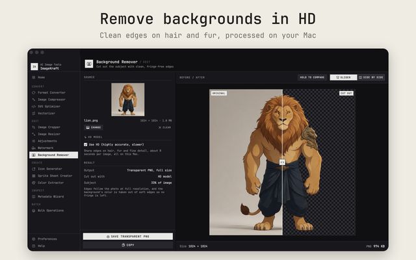Open Adjustments via its sliders icon
This screenshot has width=416, height=260.
tap(34, 141)
